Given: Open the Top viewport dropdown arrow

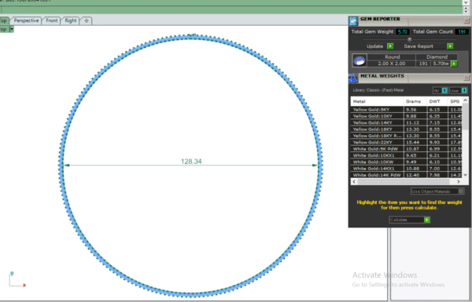Looking at the screenshot, I should point(12,30).
